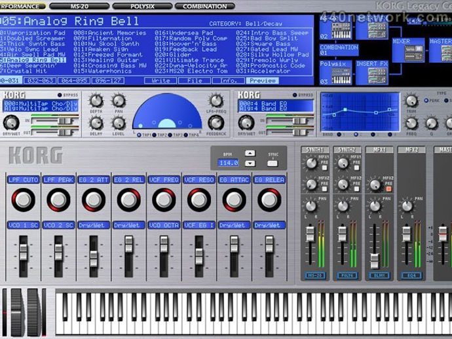The image size is (452, 339).
Task: Turn the LPF CUTO performance knob
Action: coord(24,200)
